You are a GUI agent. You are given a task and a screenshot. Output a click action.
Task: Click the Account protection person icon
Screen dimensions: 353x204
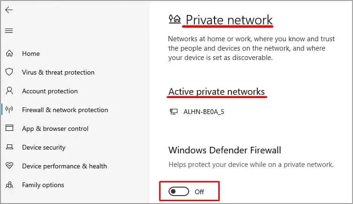pos(9,91)
